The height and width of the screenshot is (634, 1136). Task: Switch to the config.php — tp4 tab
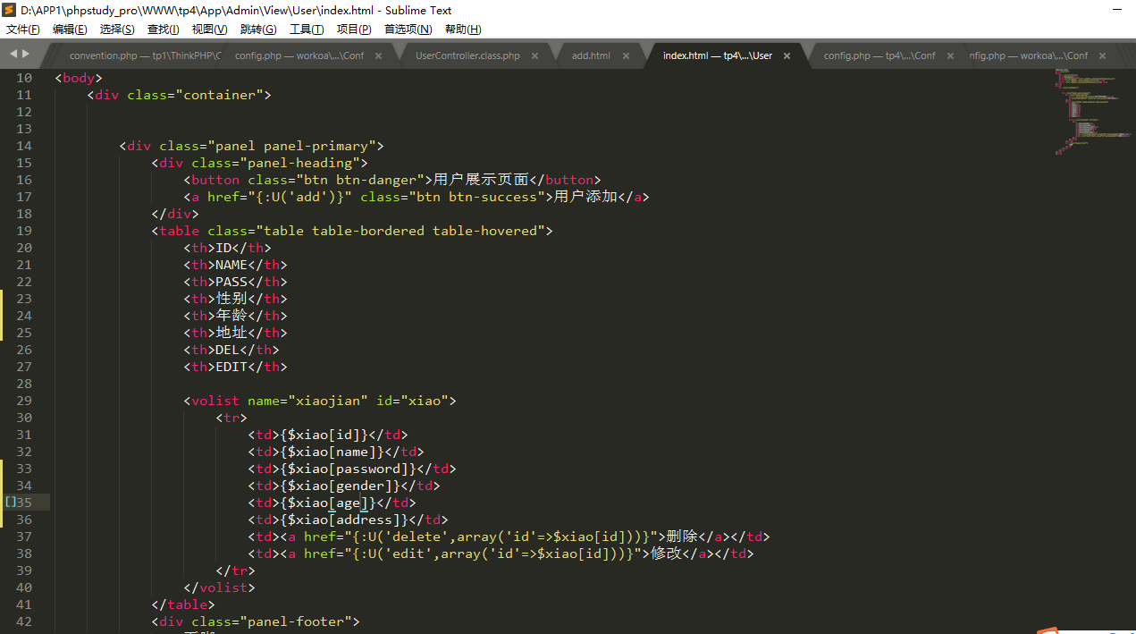point(879,55)
